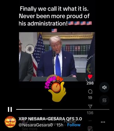Seek along the video progress bar

point(63,109)
